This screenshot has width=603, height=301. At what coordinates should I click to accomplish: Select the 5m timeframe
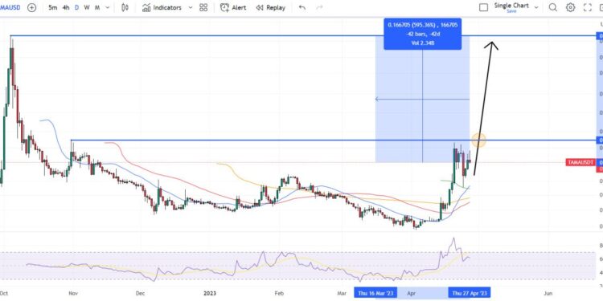click(53, 8)
